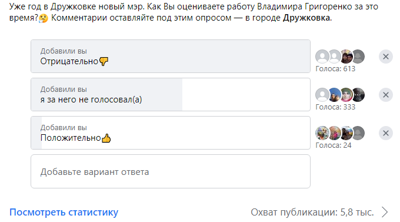Open Посмотреть статистику link
This screenshot has height=222, width=400.
click(64, 213)
